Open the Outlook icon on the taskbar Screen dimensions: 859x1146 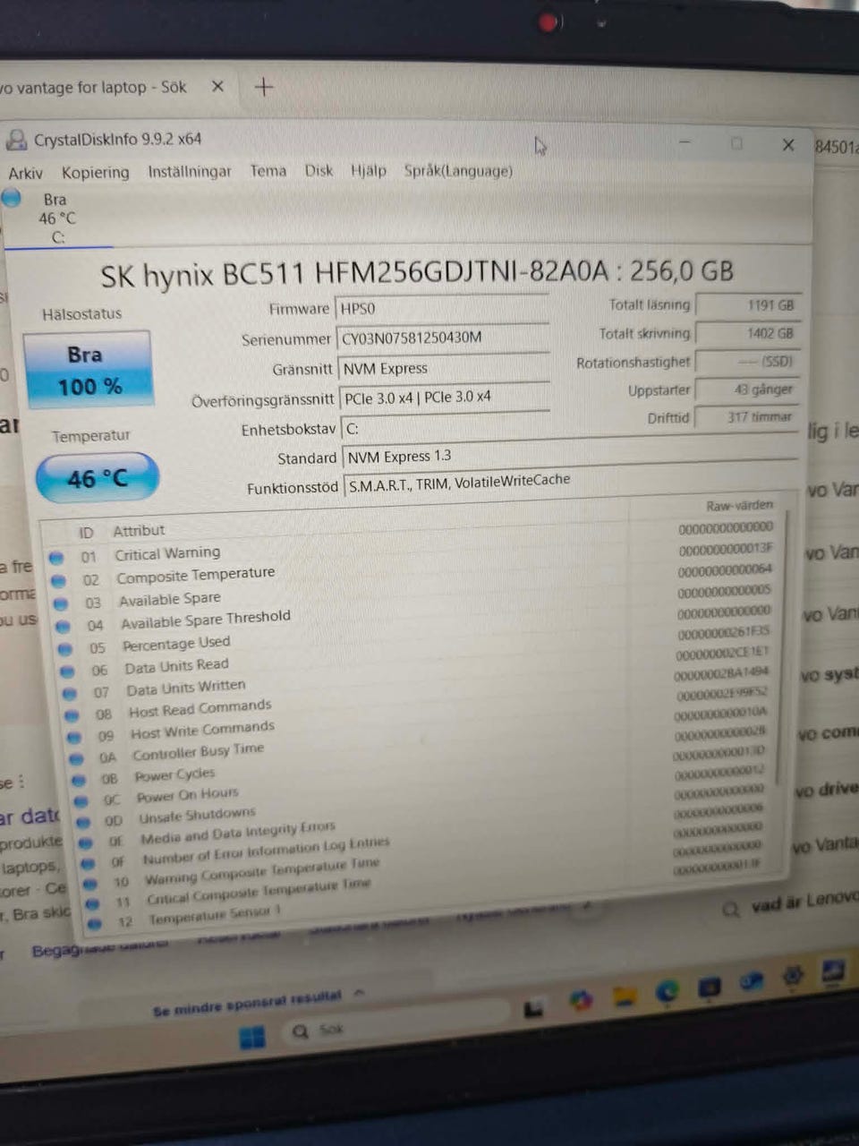(x=752, y=981)
